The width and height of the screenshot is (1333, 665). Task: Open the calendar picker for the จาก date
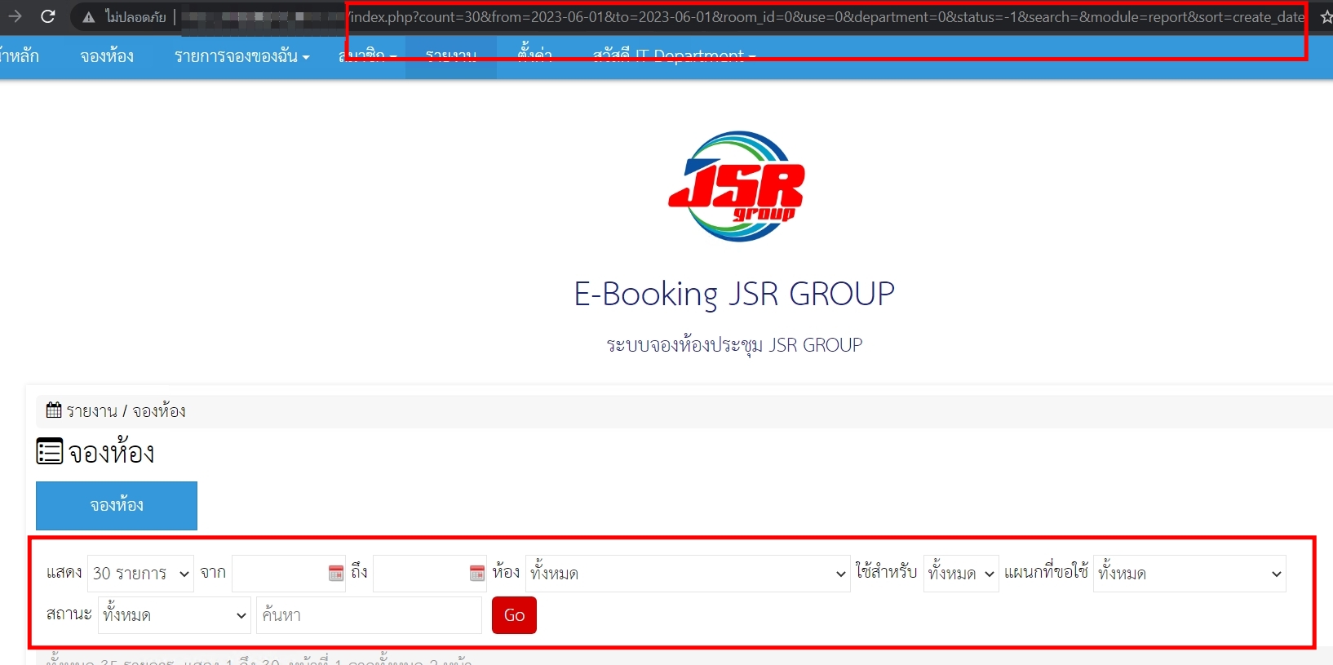click(336, 573)
